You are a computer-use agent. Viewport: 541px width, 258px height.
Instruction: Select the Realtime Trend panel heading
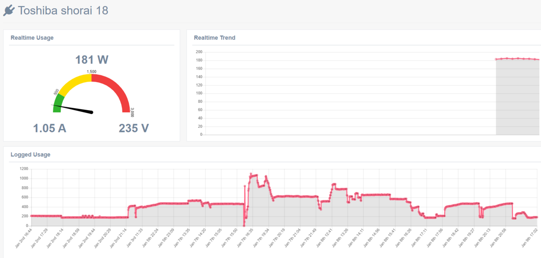(x=215, y=38)
